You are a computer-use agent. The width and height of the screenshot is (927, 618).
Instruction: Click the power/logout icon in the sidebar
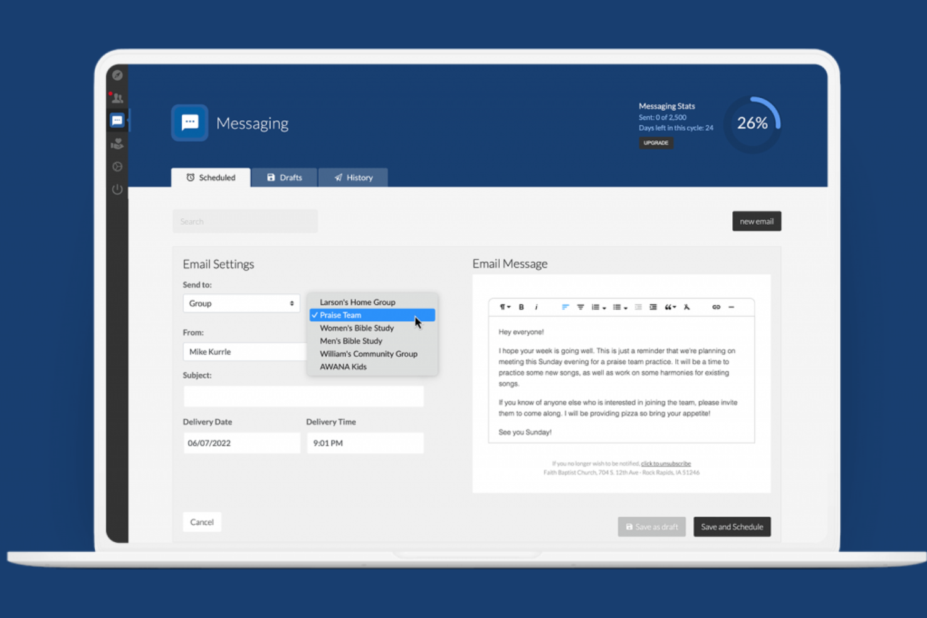117,190
